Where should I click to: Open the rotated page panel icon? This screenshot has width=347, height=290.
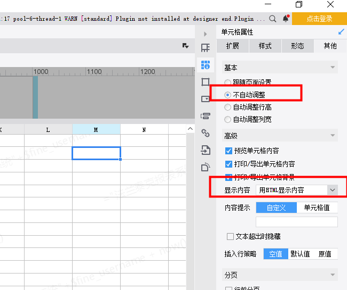[x=206, y=167]
